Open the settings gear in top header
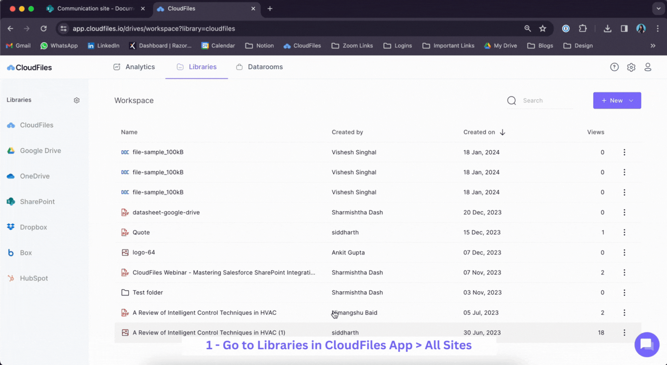 click(631, 67)
